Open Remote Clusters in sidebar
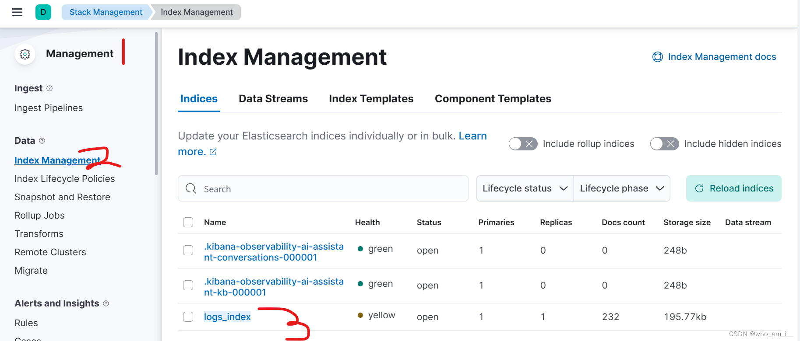 (50, 252)
